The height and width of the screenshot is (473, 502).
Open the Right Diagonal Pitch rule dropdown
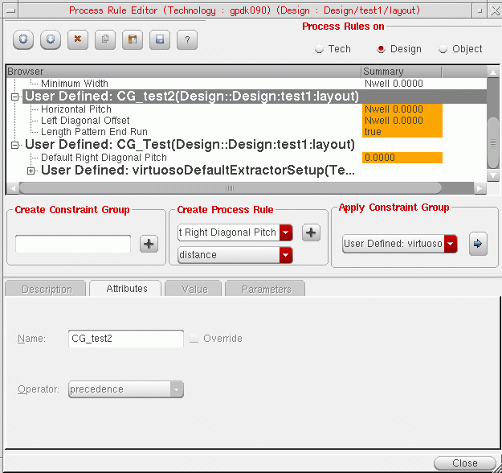click(286, 232)
